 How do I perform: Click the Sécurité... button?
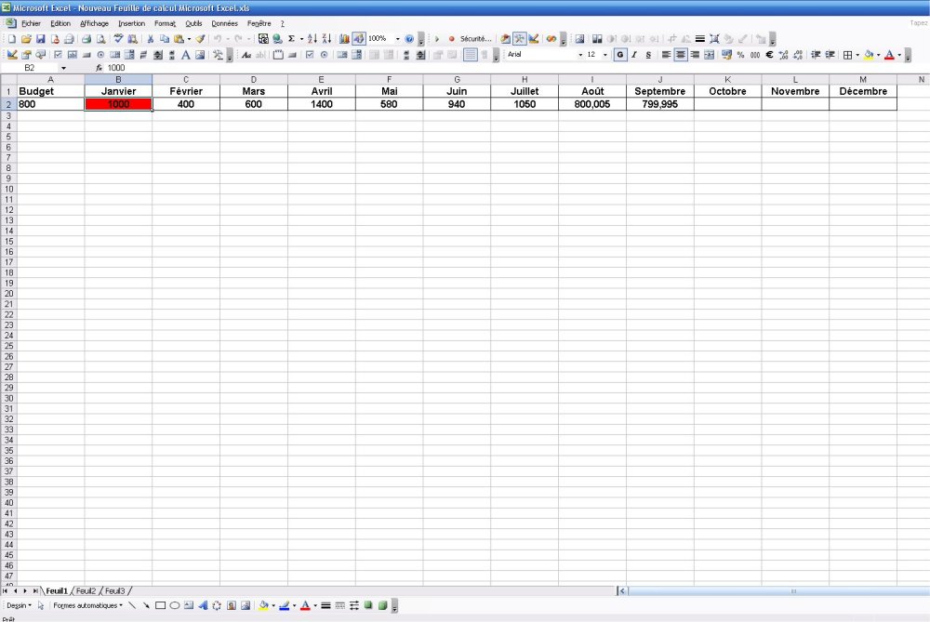click(475, 39)
